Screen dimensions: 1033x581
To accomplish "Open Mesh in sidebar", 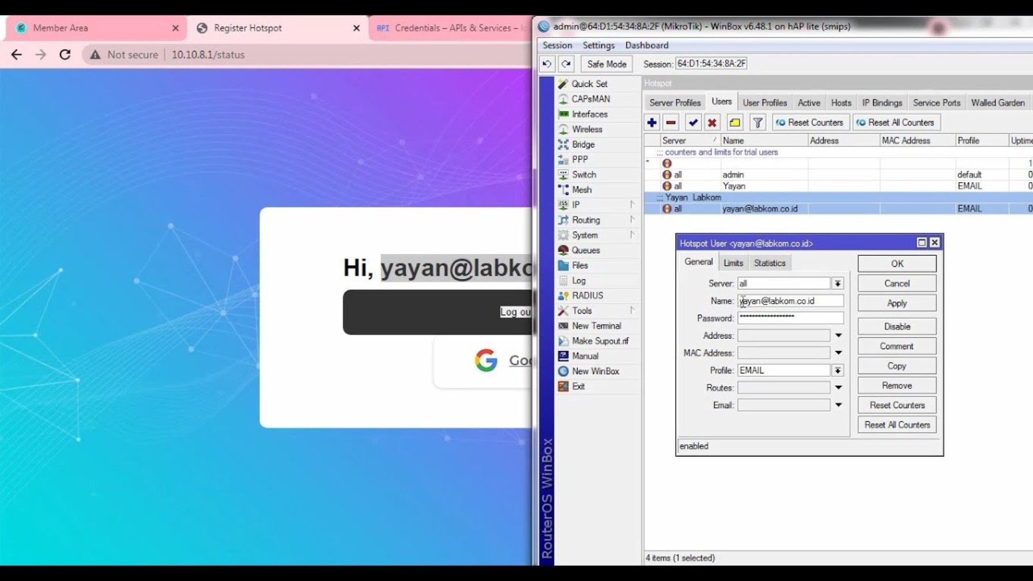I will pyautogui.click(x=581, y=190).
